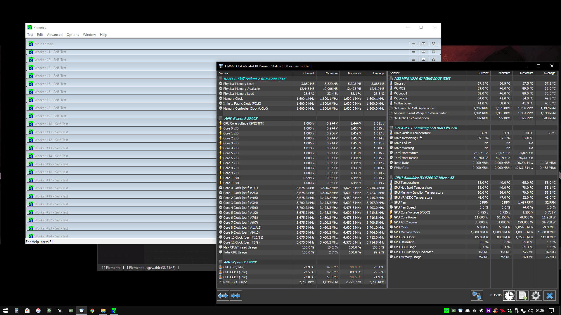561x315 pixels.
Task: Click taskbar clock showing 04:26
Action: (540, 311)
